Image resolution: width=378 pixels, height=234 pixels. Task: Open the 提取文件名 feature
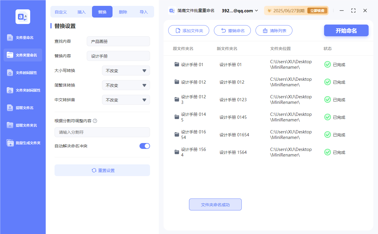[x=23, y=108]
